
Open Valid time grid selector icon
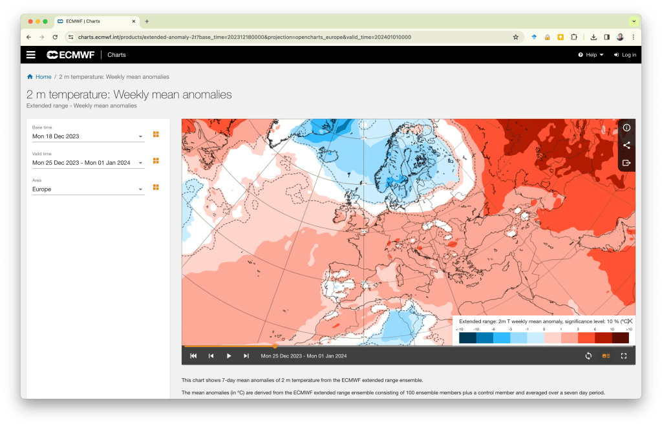coord(156,161)
